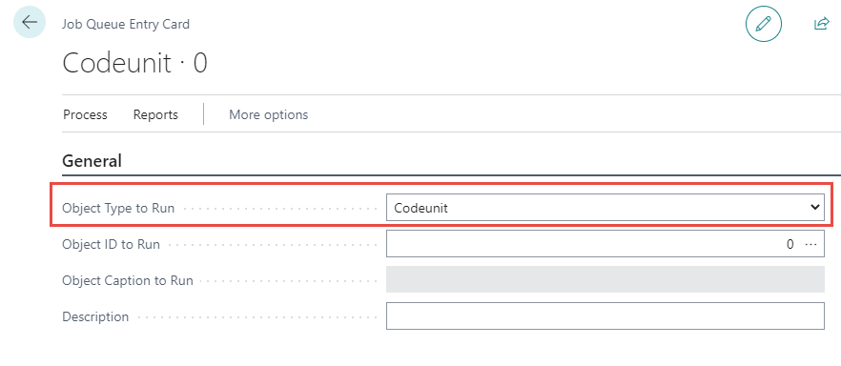Click into the Object ID to Run field
Image resolution: width=841 pixels, height=366 pixels.
[605, 244]
